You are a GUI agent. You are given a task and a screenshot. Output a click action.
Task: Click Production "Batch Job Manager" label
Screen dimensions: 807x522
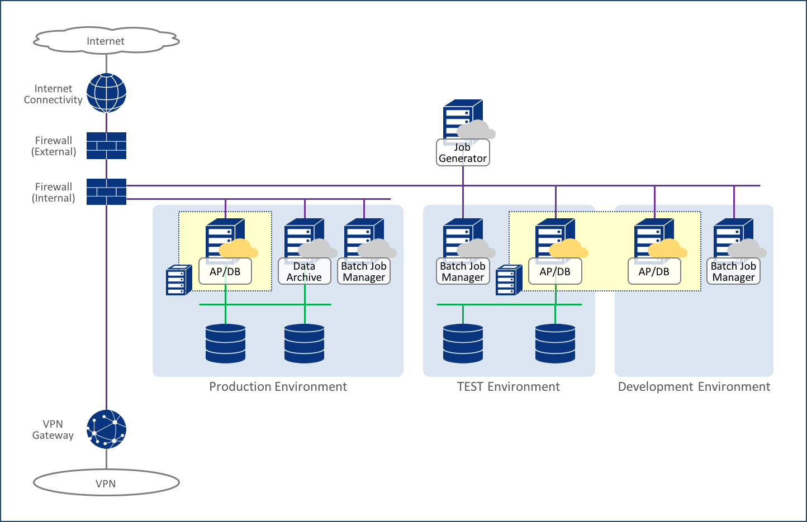click(x=364, y=271)
